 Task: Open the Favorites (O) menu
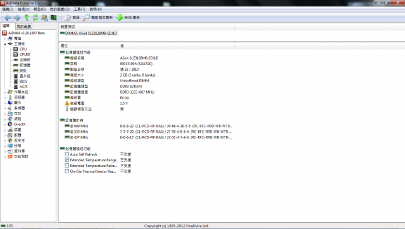pos(59,9)
